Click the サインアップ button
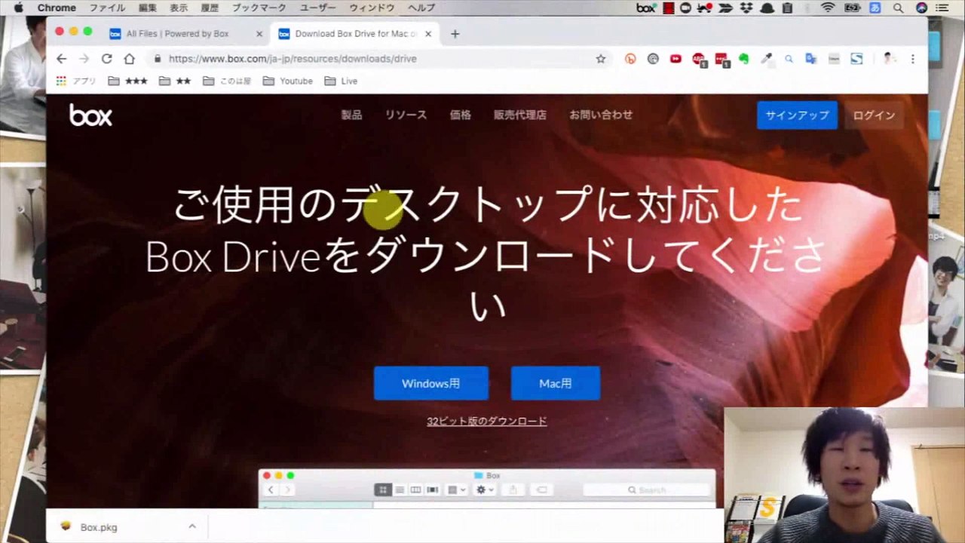The height and width of the screenshot is (543, 965). [x=797, y=115]
